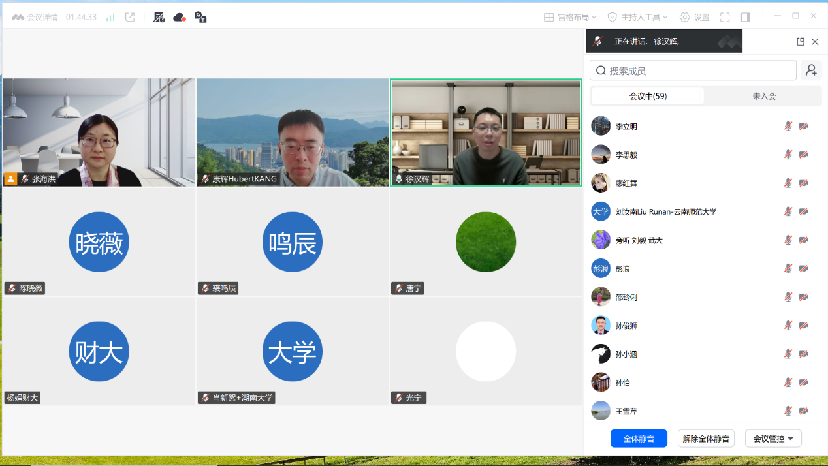Select the 会议中(59) tab
This screenshot has width=828, height=466.
648,96
